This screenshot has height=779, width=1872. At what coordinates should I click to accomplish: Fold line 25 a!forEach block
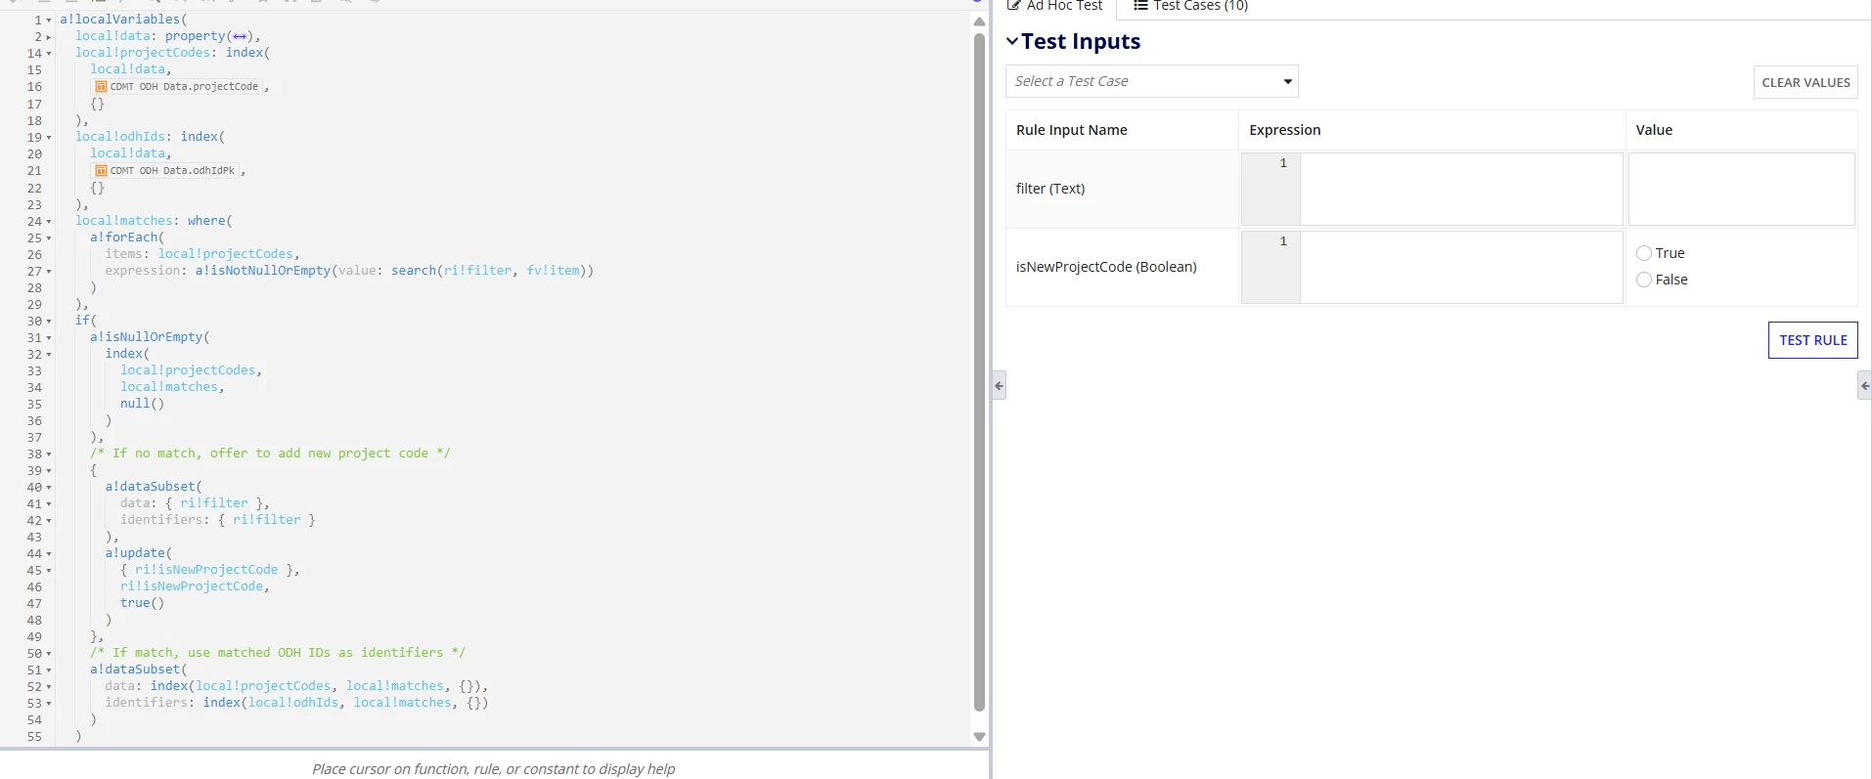pyautogui.click(x=49, y=238)
